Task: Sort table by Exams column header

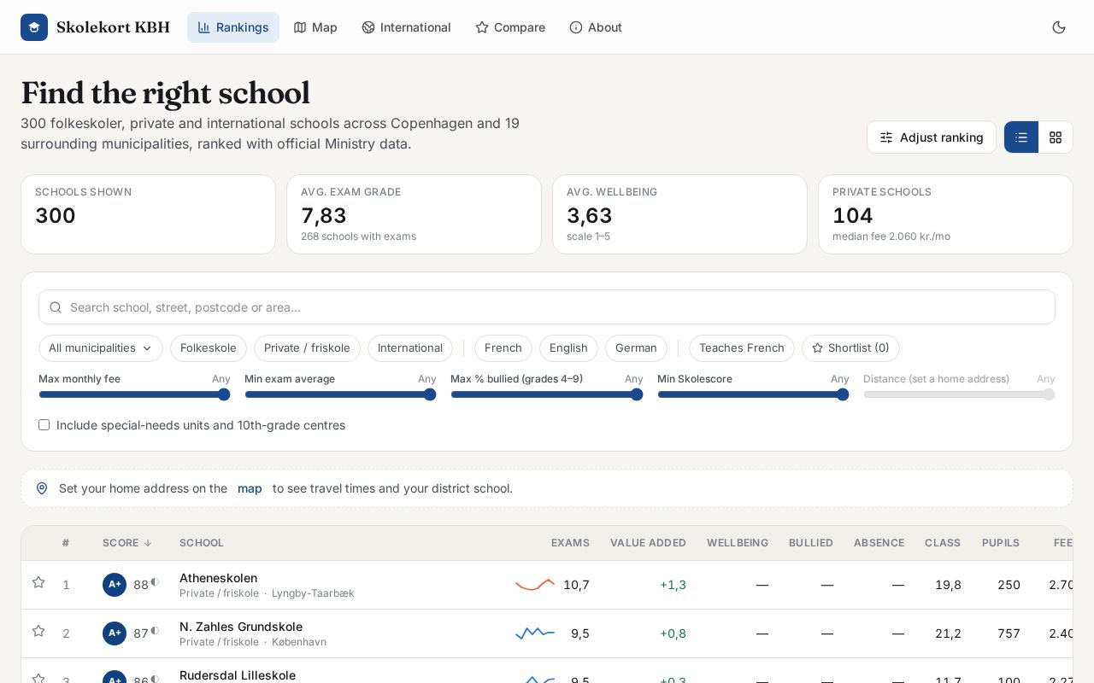Action: (x=570, y=543)
